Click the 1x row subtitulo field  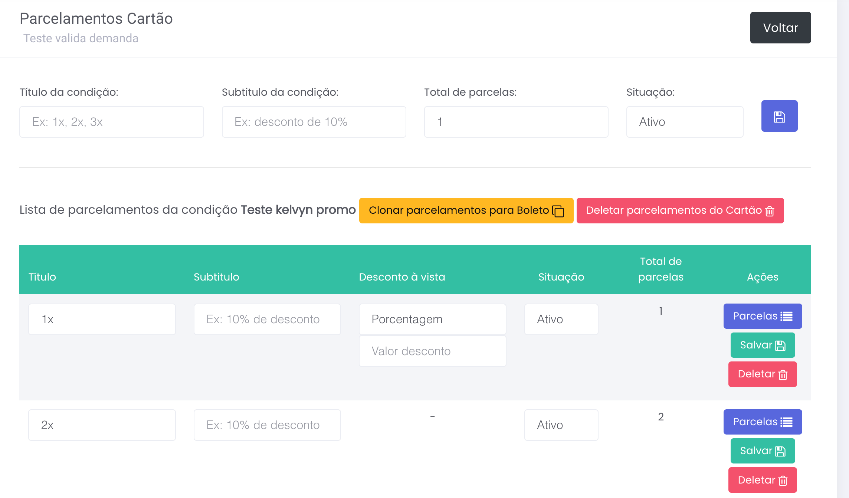click(267, 320)
